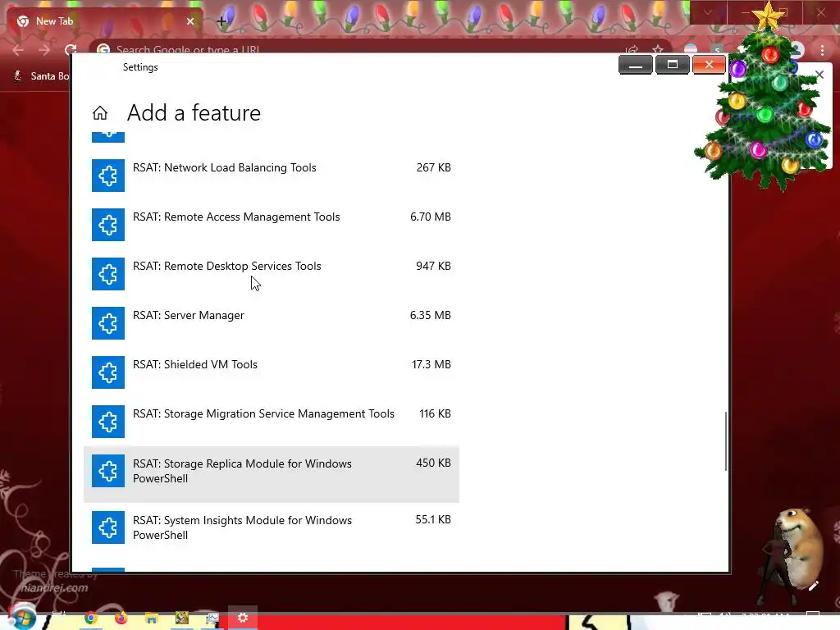Click the Shielded VM Tools feature icon

coord(108,372)
